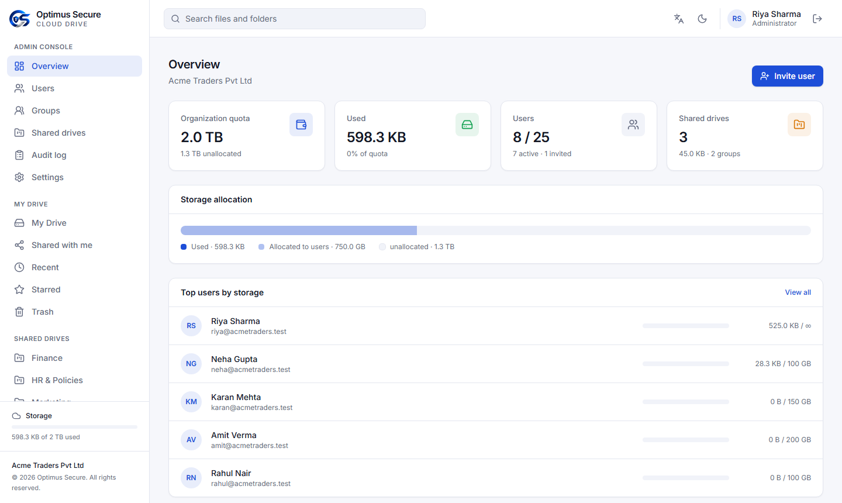The image size is (842, 503).
Task: View the Audit log
Action: click(74, 155)
